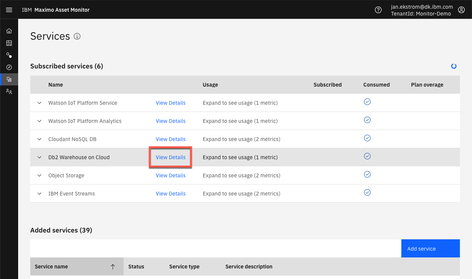
Task: Expand Cloudant NoSQL DB row
Action: coord(39,139)
